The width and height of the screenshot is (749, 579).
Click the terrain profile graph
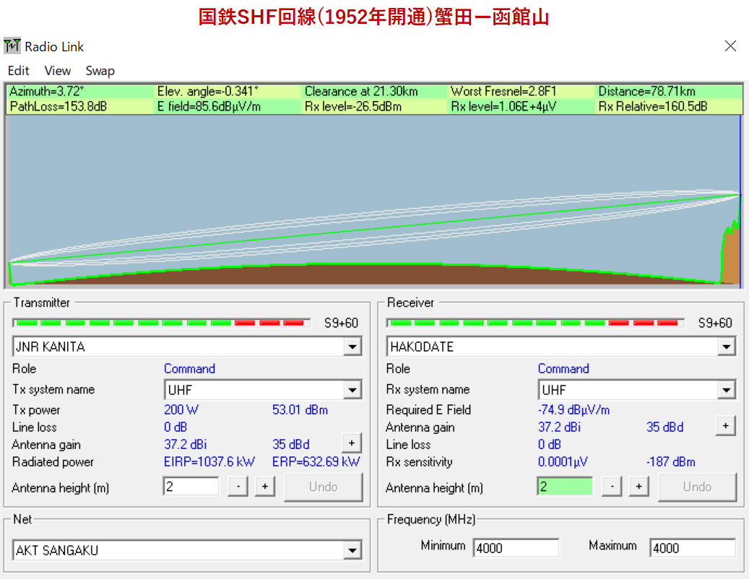point(374,201)
